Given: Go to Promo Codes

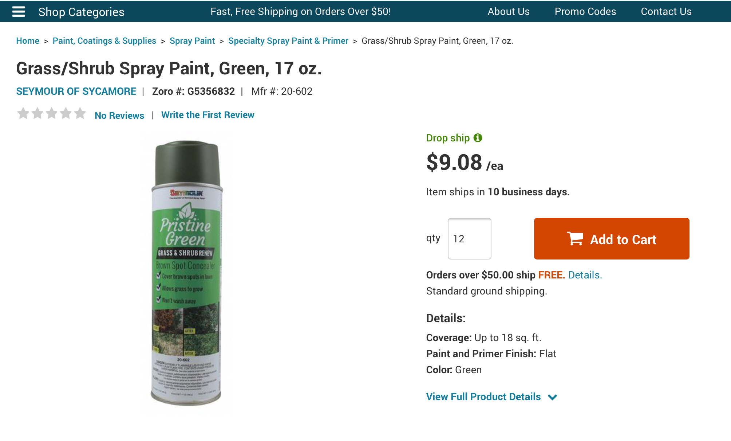Looking at the screenshot, I should (585, 12).
